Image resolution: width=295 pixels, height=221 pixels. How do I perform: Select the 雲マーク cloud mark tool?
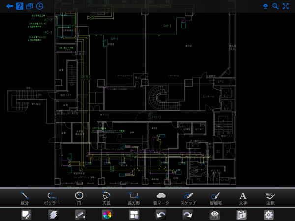coord(161,198)
